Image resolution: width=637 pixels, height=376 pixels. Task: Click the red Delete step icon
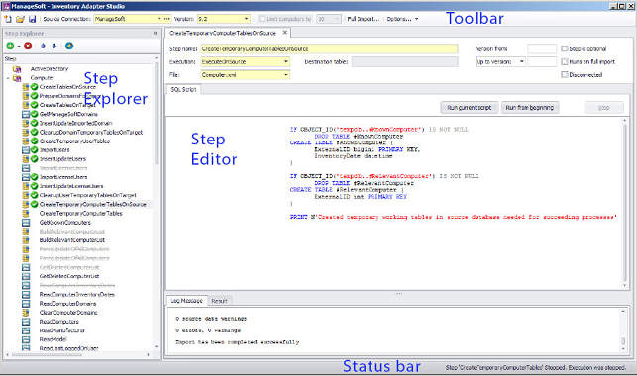28,46
